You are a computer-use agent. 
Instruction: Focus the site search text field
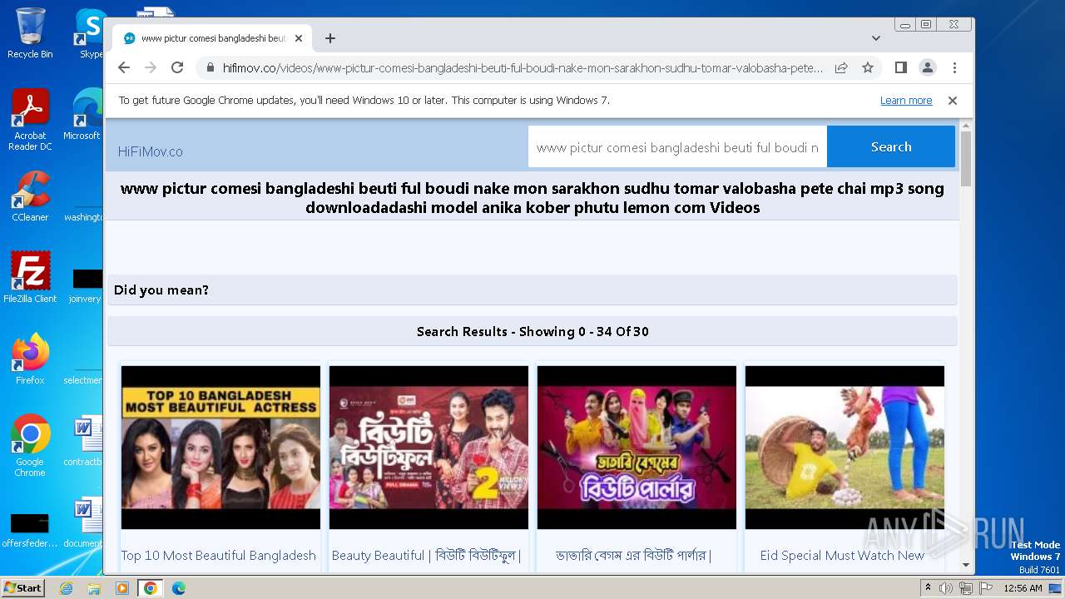(677, 147)
